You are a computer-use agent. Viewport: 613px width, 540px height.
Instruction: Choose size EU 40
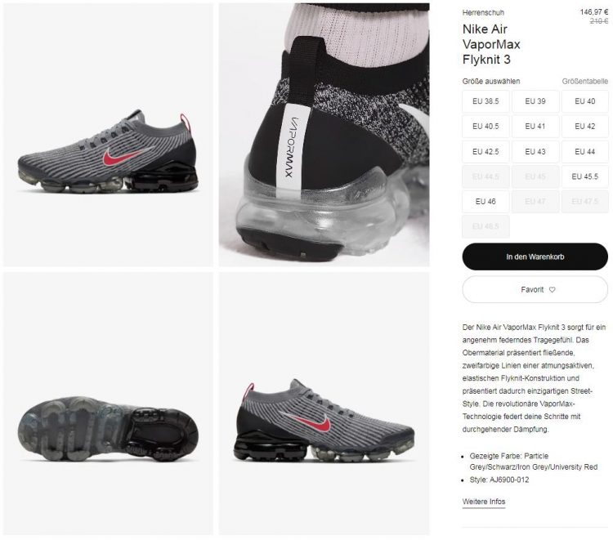585,101
